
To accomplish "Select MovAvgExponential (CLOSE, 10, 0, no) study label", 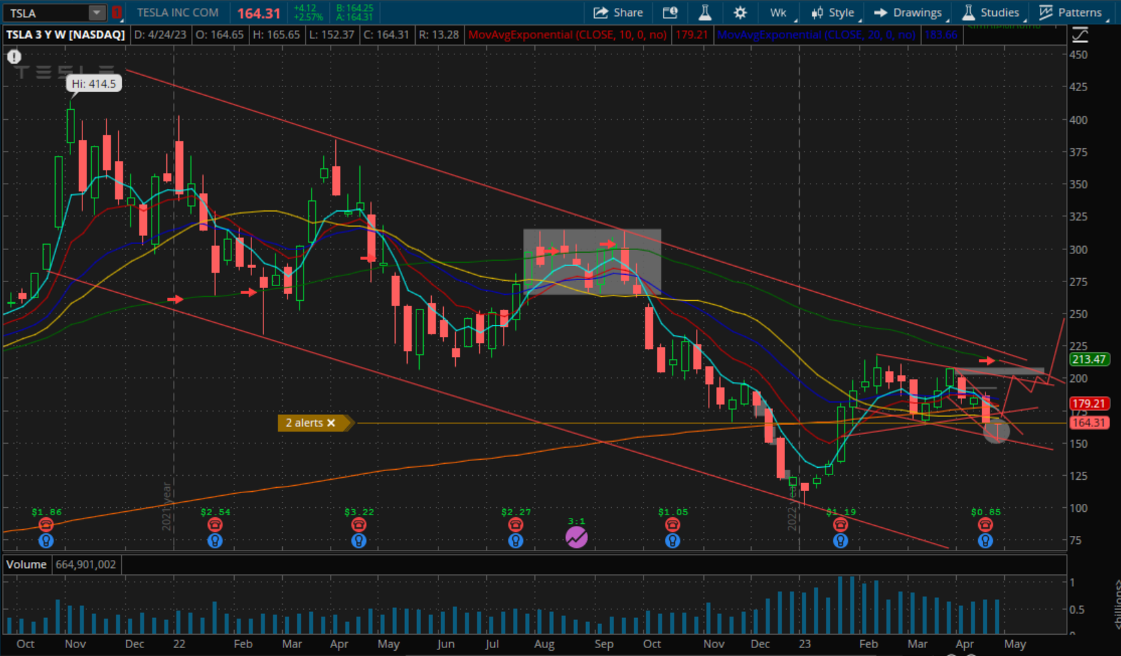I will (567, 35).
